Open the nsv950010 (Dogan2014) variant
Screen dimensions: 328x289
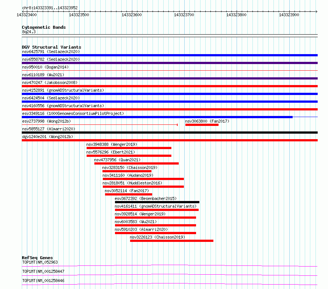coord(45,67)
